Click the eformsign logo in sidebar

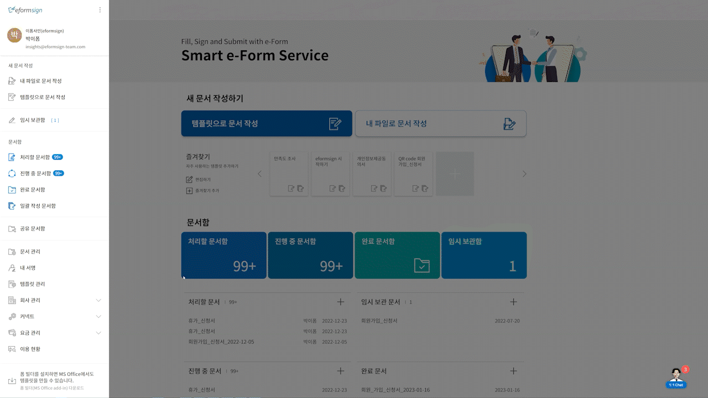(25, 10)
